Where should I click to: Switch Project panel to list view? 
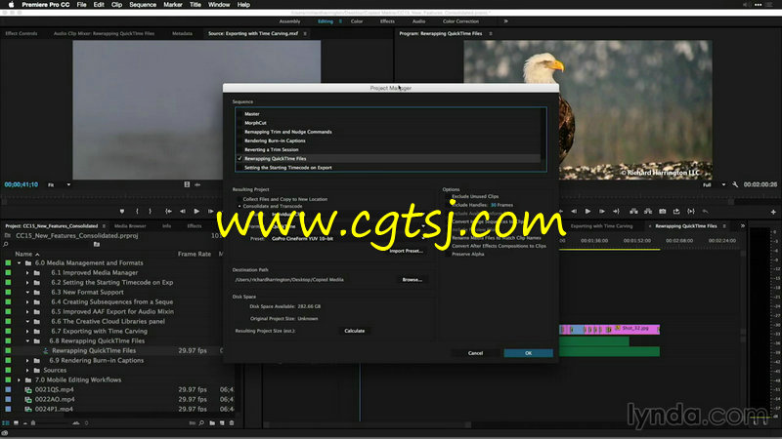pyautogui.click(x=6, y=423)
